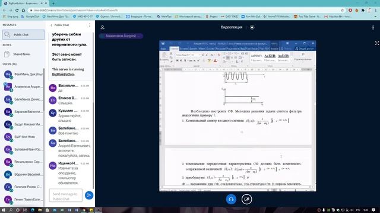Screen dimensions: 380x213
Task: Open the Public Chat options menu
Action: (90, 25)
